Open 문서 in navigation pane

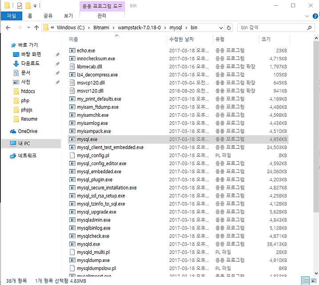tap(26, 72)
